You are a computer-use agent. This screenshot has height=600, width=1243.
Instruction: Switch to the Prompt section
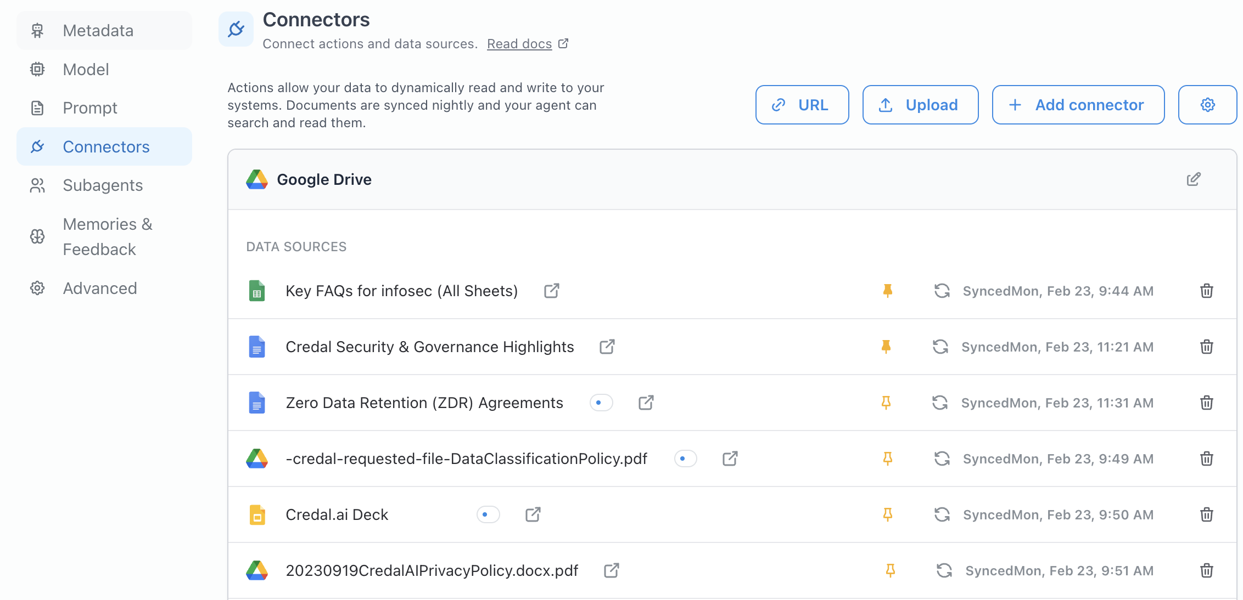pyautogui.click(x=90, y=108)
